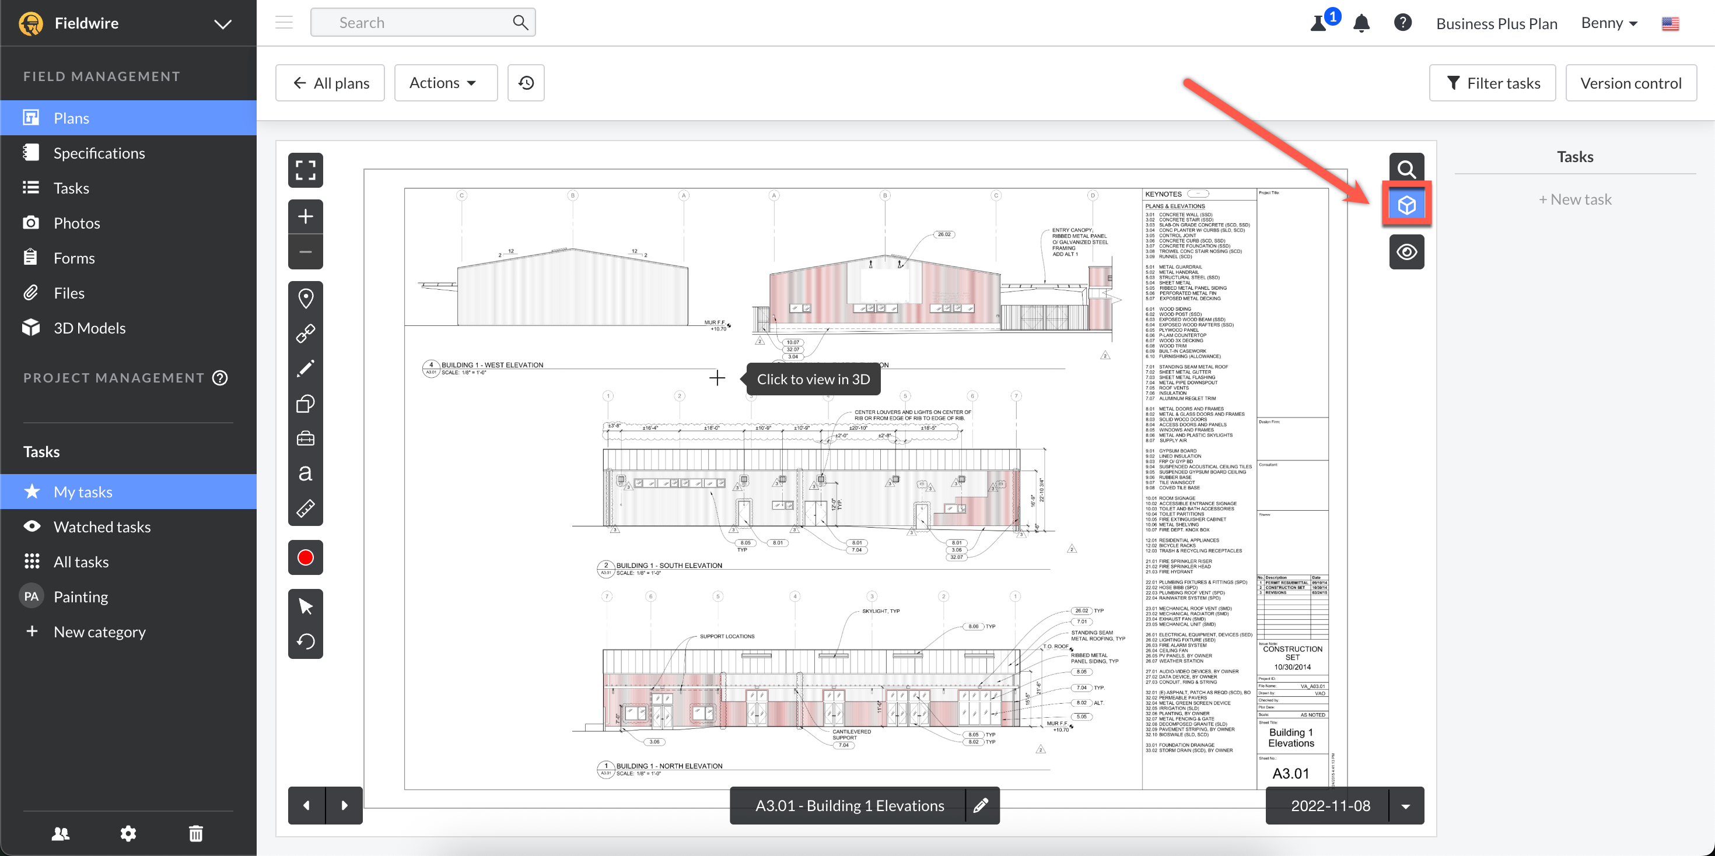Select the arrow pointer tool
Screen dimensions: 1715x856
(306, 606)
